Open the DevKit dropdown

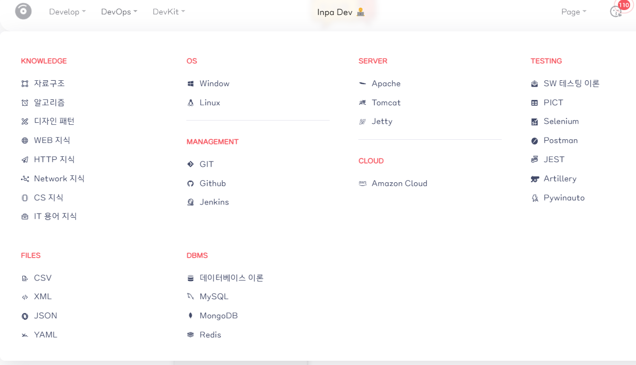tap(168, 12)
